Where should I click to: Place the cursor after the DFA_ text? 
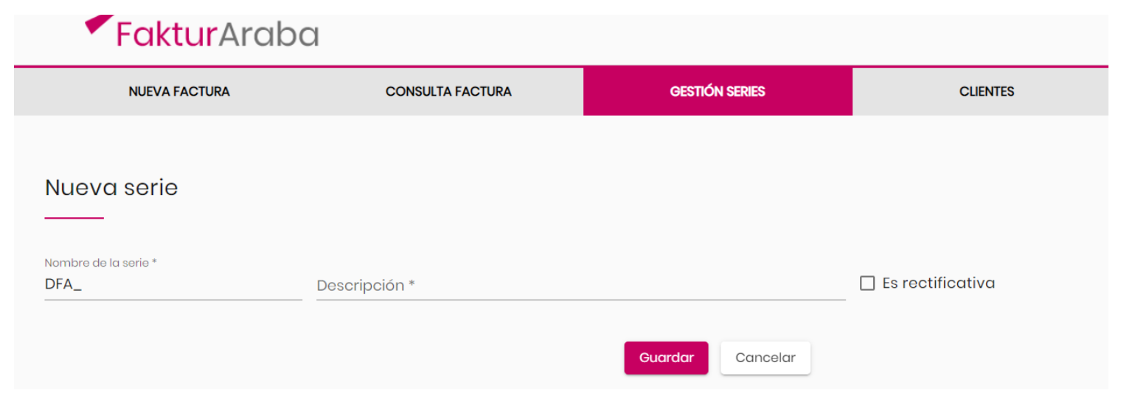83,285
